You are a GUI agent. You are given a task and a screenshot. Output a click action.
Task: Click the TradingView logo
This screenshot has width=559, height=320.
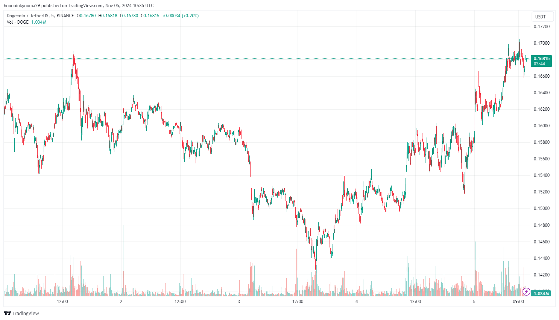pos(21,313)
